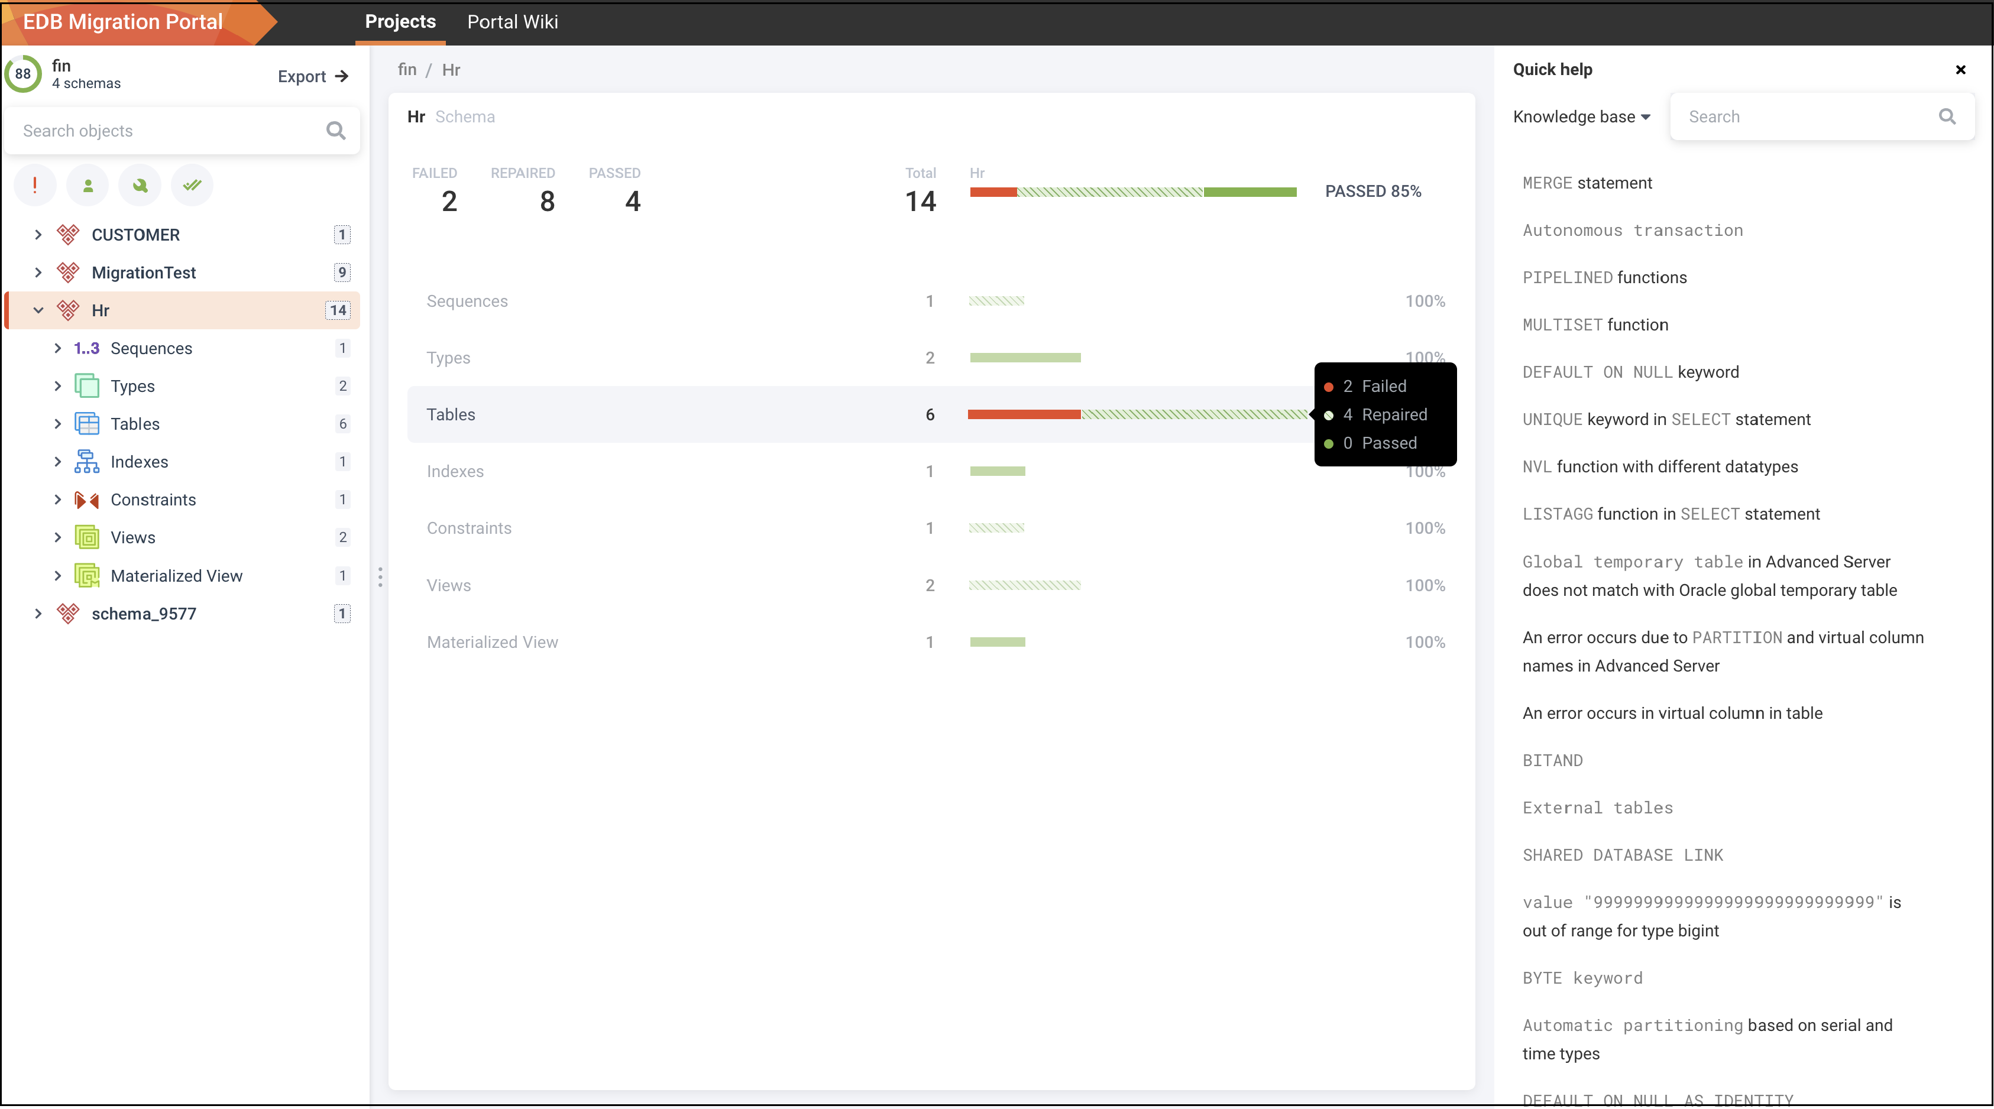Open the MERGE statement help article
This screenshot has height=1109, width=1994.
click(1587, 183)
